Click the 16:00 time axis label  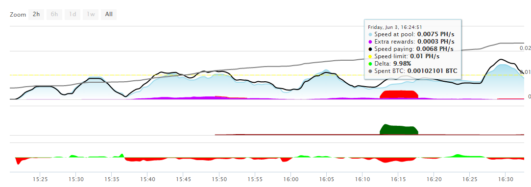291,179
